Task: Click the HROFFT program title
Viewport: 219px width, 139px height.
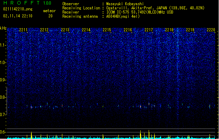Action: (22, 3)
